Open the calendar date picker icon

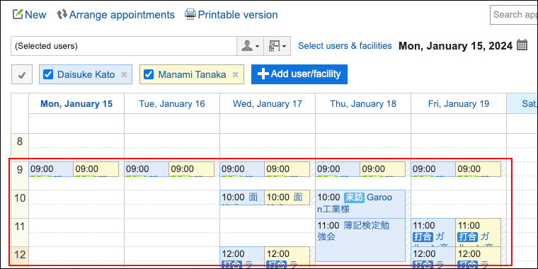(x=522, y=45)
